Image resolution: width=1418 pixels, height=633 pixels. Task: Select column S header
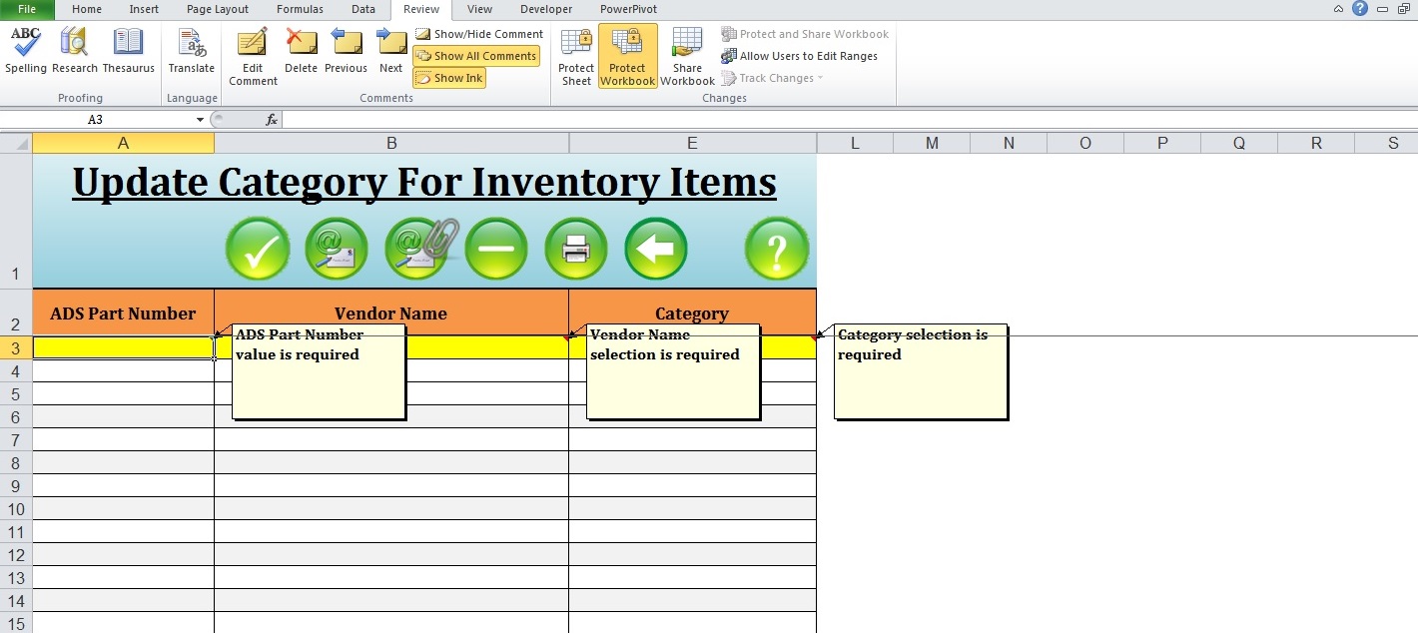1393,143
